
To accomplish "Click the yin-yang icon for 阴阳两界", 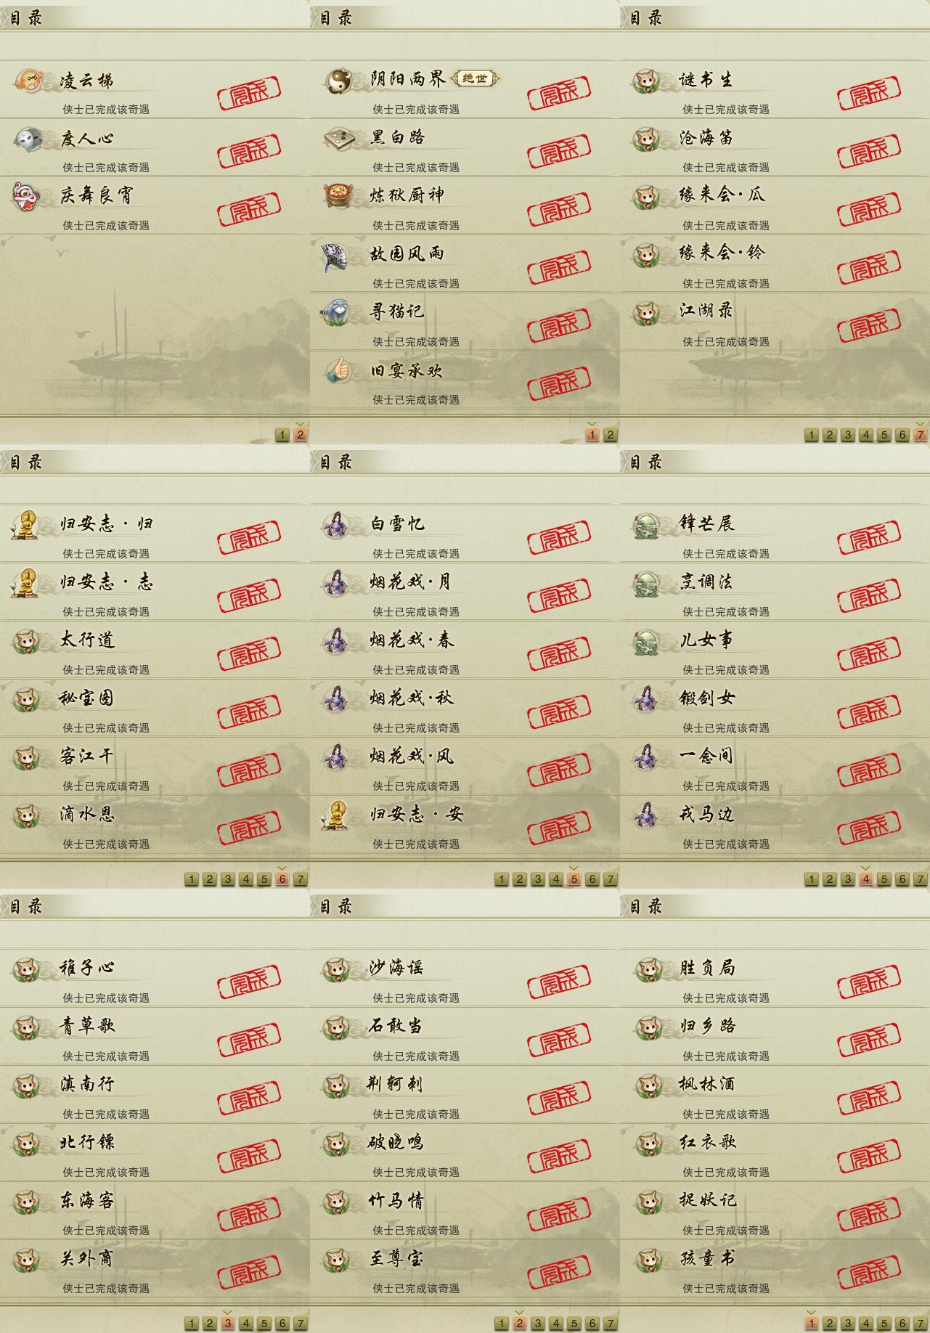I will coord(337,81).
